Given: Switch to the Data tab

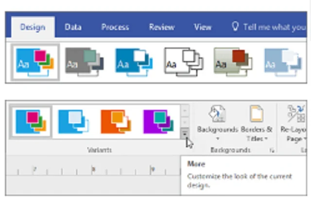Looking at the screenshot, I should (x=73, y=27).
